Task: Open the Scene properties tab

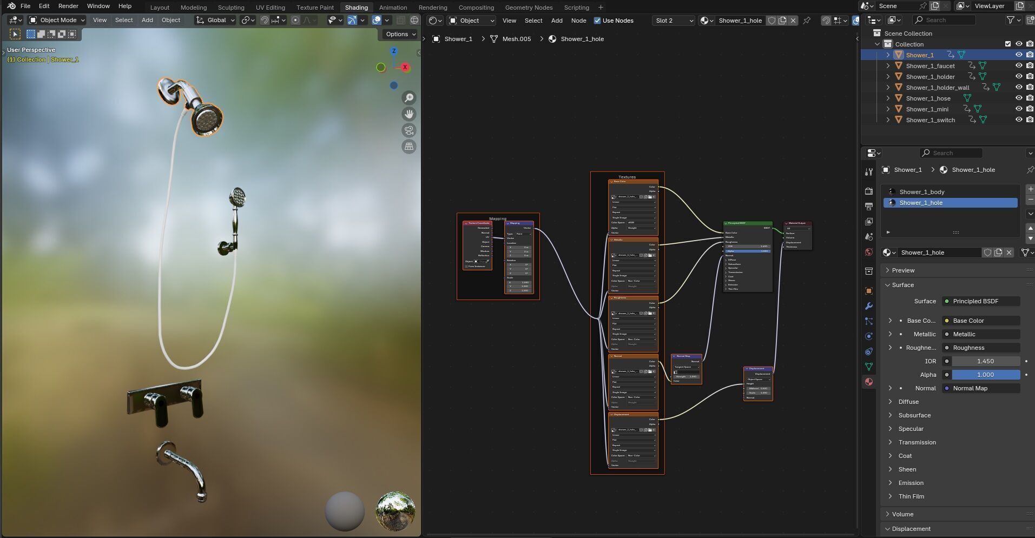Action: (869, 237)
